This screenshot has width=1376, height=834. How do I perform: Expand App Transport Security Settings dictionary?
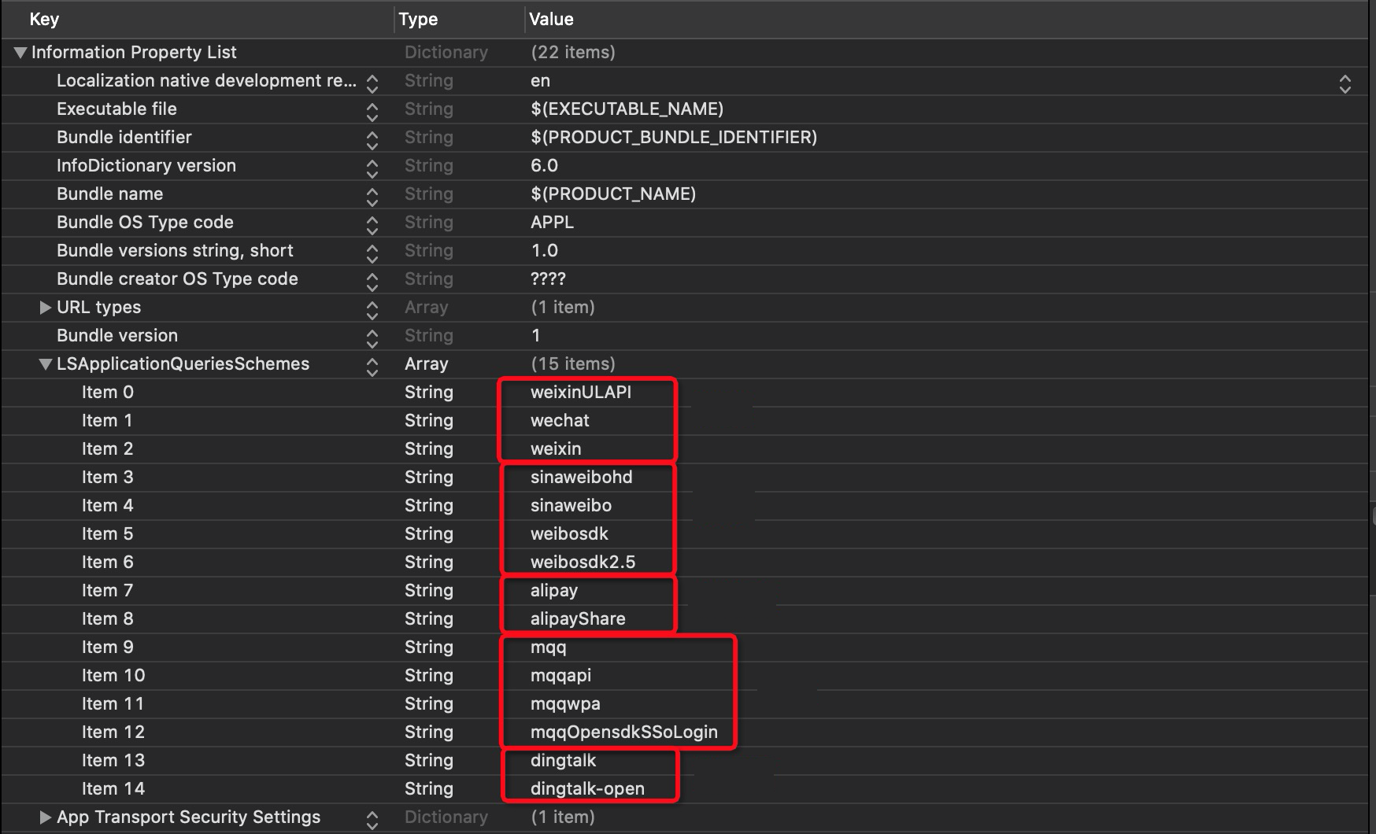pos(46,817)
